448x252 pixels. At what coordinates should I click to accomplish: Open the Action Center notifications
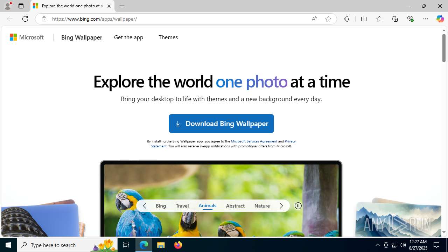click(x=437, y=245)
